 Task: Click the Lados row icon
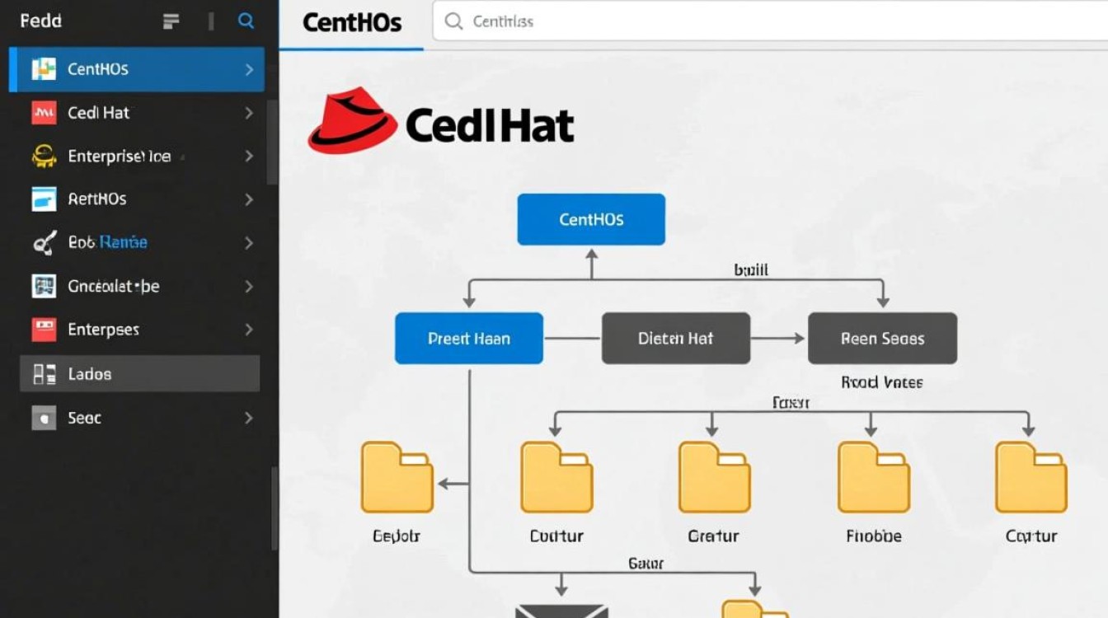click(44, 374)
